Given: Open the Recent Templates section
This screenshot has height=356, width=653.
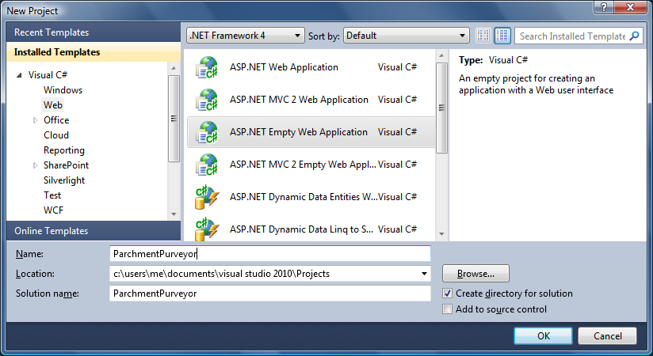Looking at the screenshot, I should [x=94, y=32].
